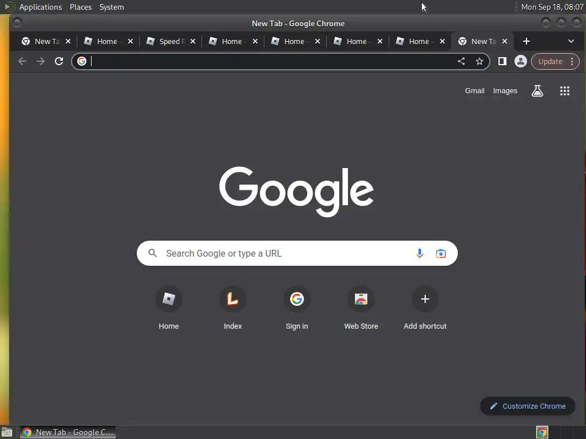Click Customize Chrome button

tap(528, 406)
